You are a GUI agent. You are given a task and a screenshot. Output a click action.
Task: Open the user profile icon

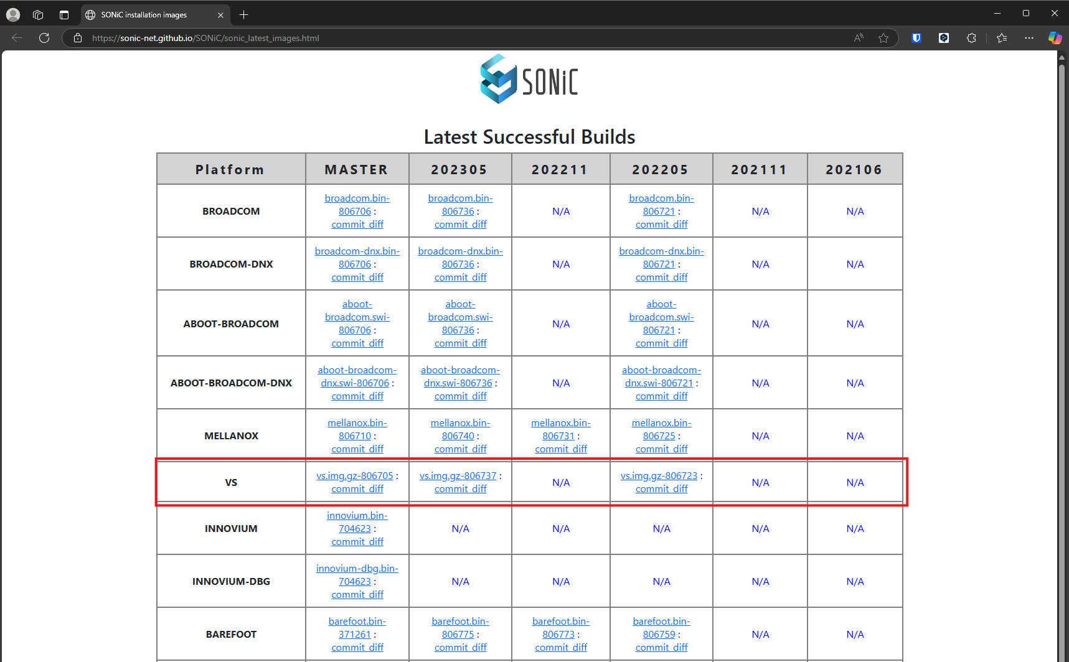click(13, 14)
